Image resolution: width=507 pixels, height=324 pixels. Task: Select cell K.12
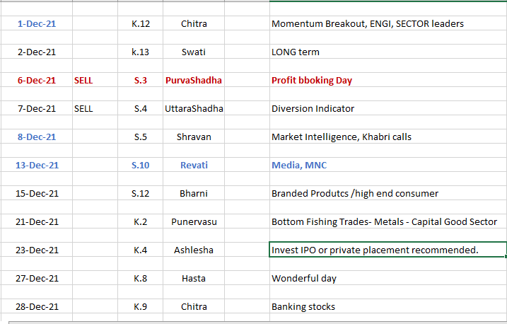pyautogui.click(x=140, y=23)
